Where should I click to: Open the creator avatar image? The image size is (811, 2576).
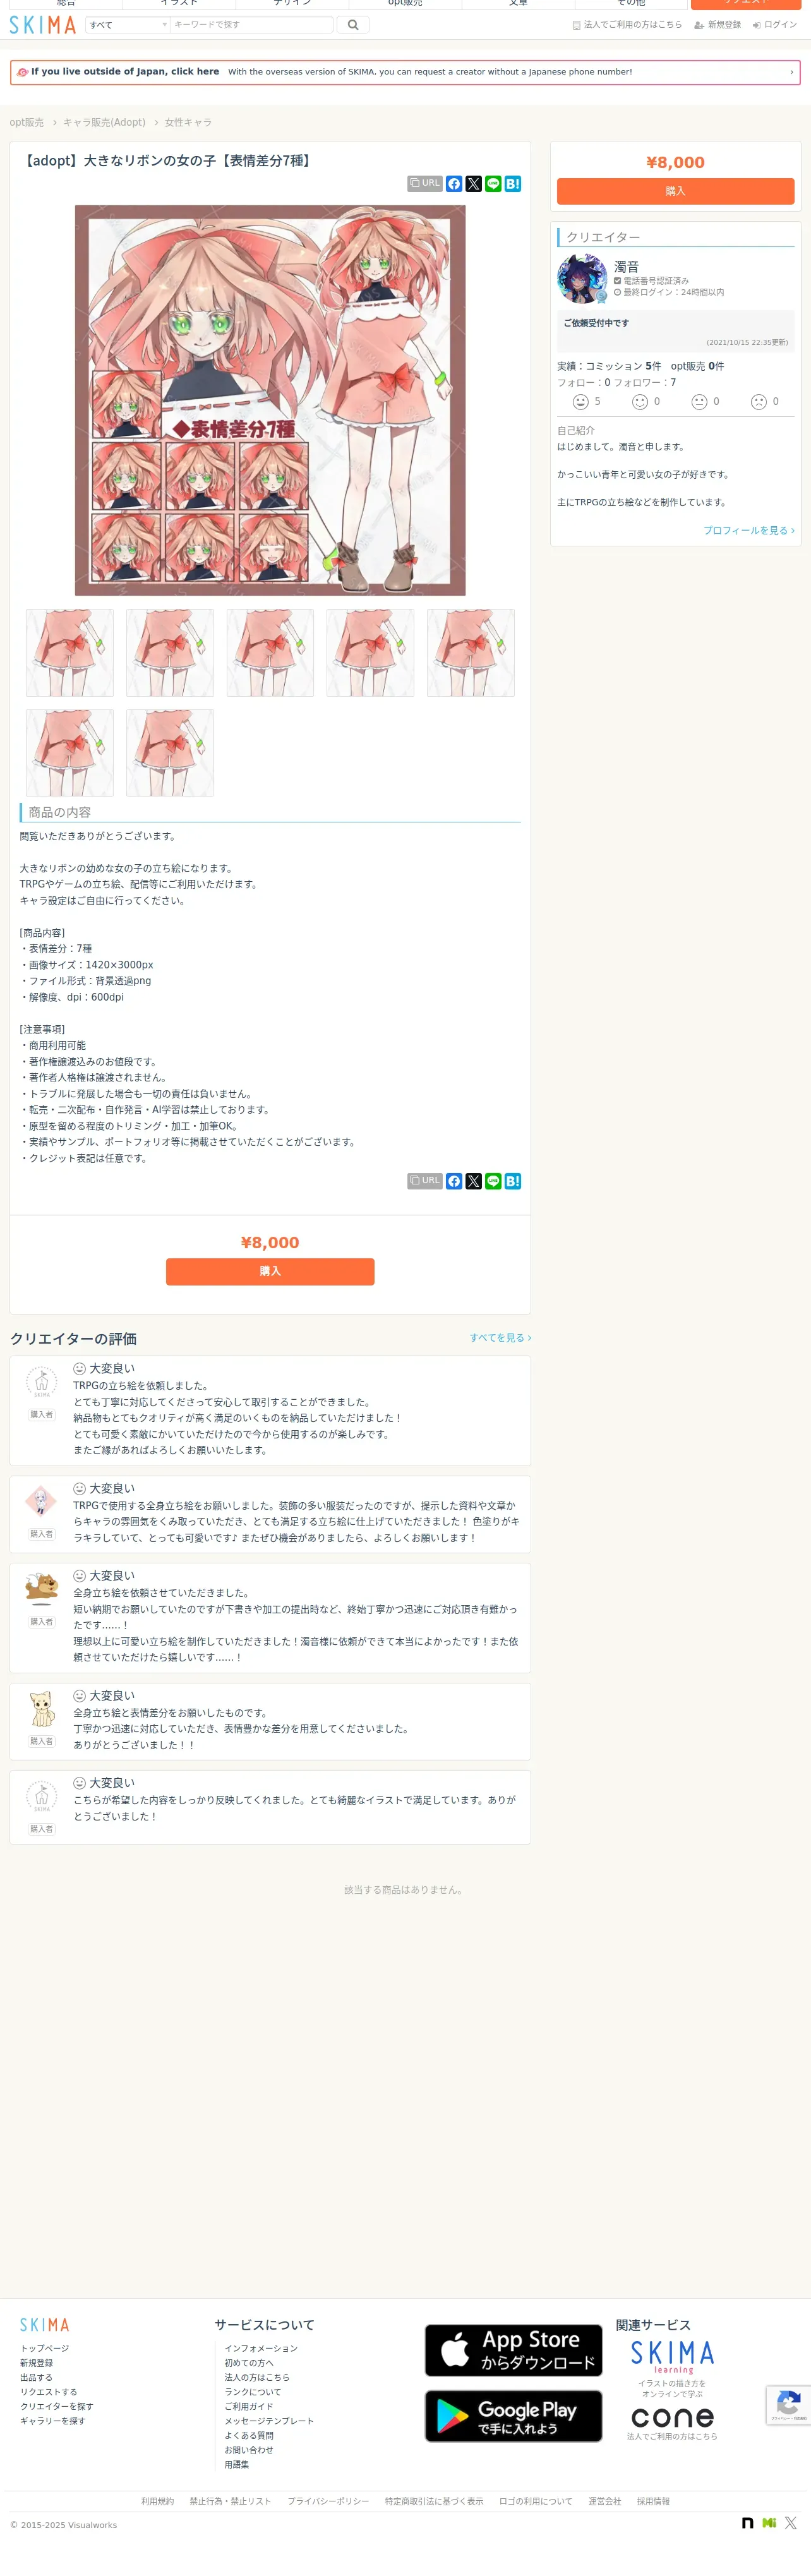[x=582, y=279]
